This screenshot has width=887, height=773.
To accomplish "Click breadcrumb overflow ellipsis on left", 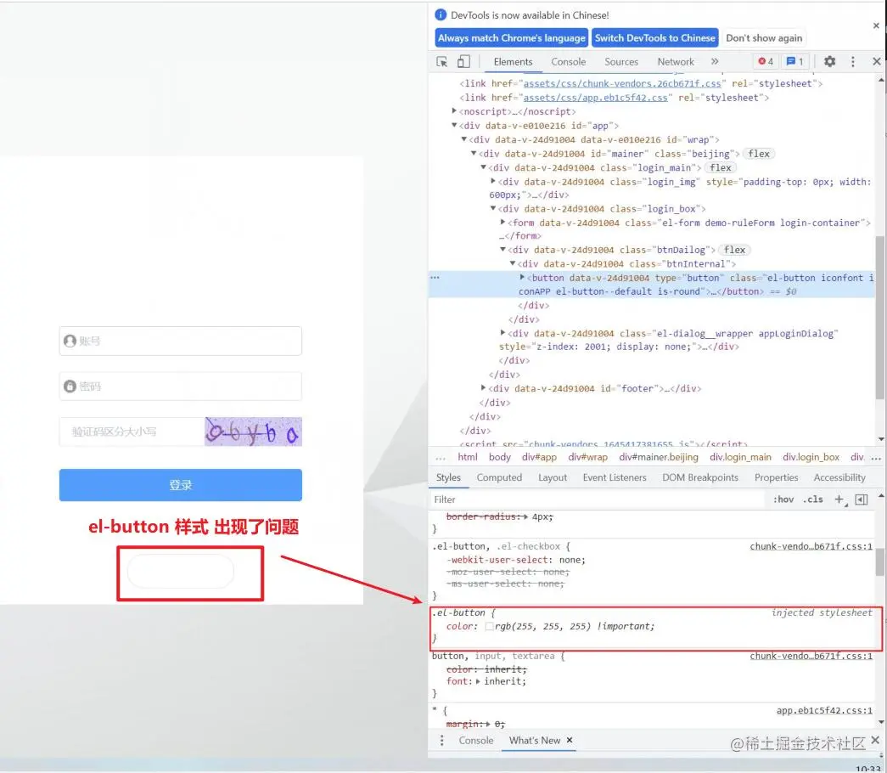I will [441, 458].
